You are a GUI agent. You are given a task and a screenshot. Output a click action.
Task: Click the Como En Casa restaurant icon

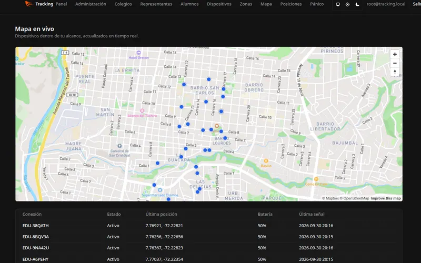click(316, 179)
